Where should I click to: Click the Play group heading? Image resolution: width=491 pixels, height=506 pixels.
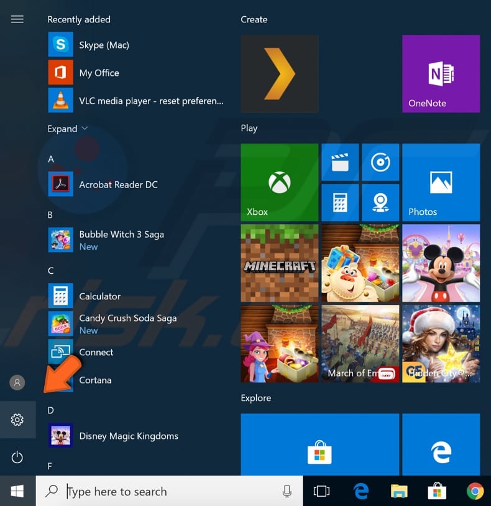pos(249,128)
